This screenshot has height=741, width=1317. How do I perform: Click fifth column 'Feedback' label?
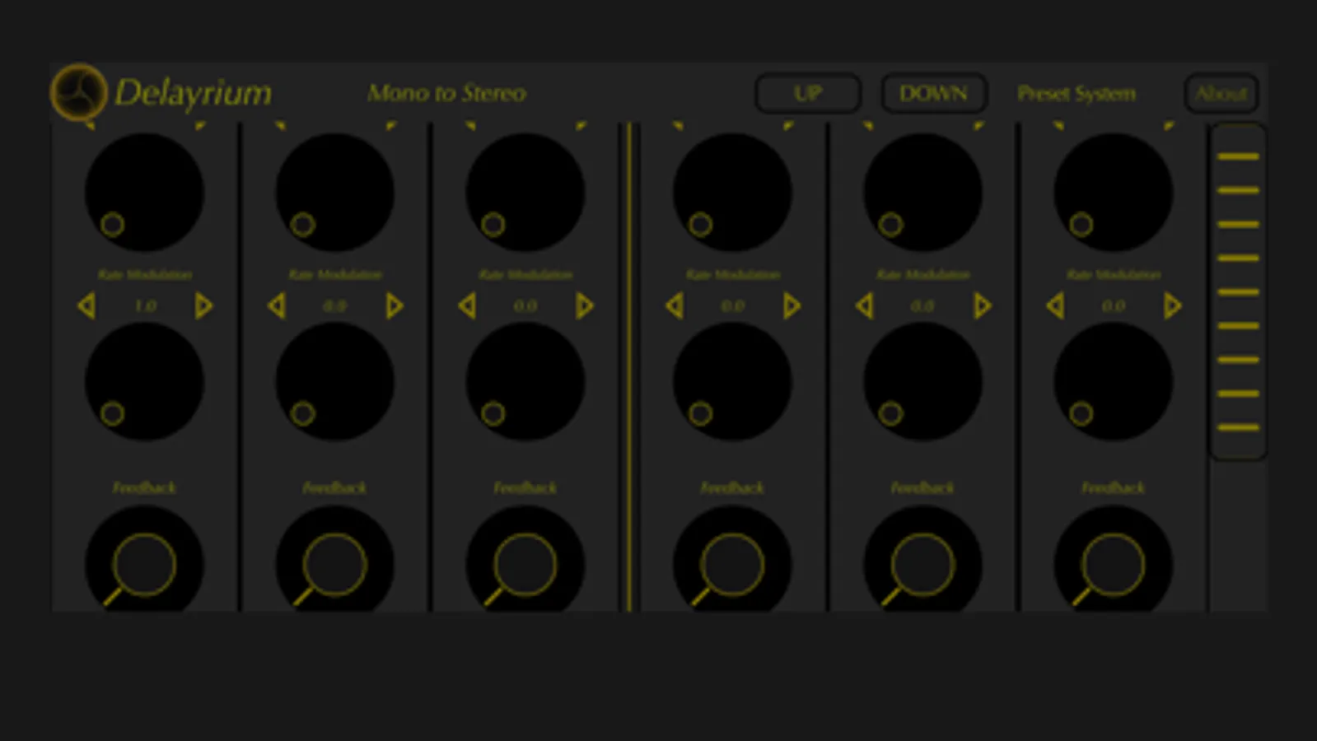click(x=922, y=487)
